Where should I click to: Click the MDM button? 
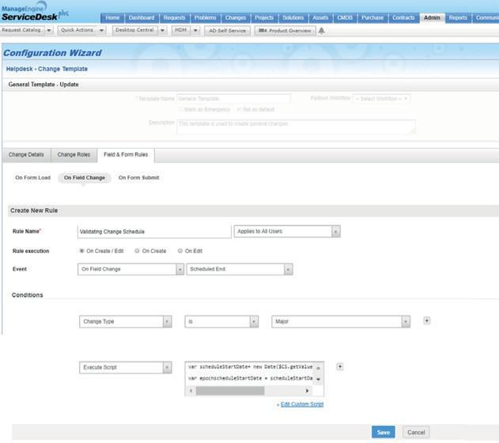coord(181,30)
